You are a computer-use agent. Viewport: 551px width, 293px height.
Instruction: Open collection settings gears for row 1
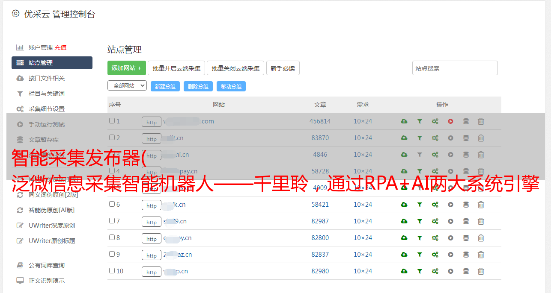[435, 121]
